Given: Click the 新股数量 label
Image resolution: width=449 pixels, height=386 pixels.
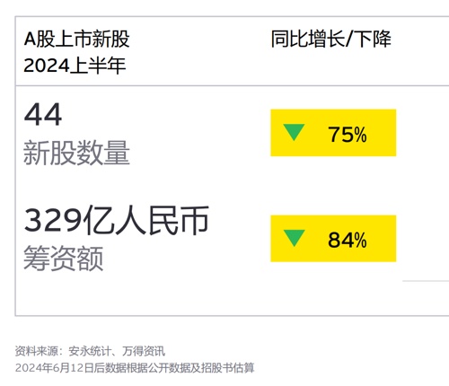Looking at the screenshot, I should 76,153.
